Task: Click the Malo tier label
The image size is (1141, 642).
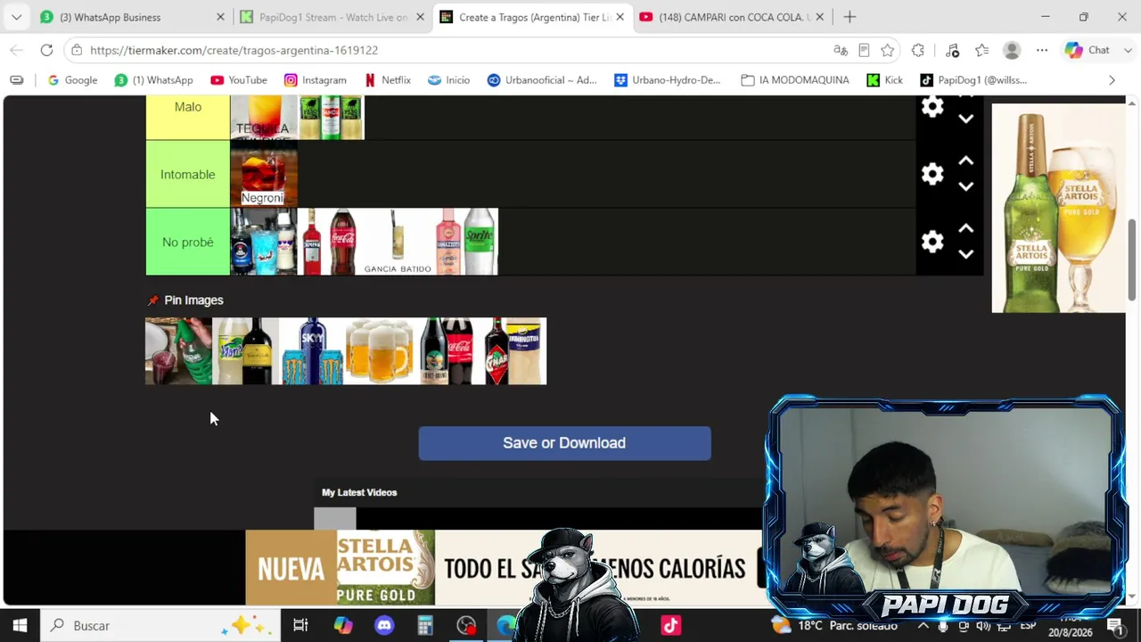Action: pos(187,118)
